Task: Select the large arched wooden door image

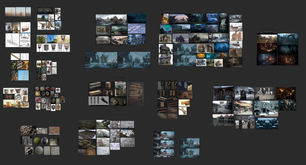Action: tap(135, 94)
